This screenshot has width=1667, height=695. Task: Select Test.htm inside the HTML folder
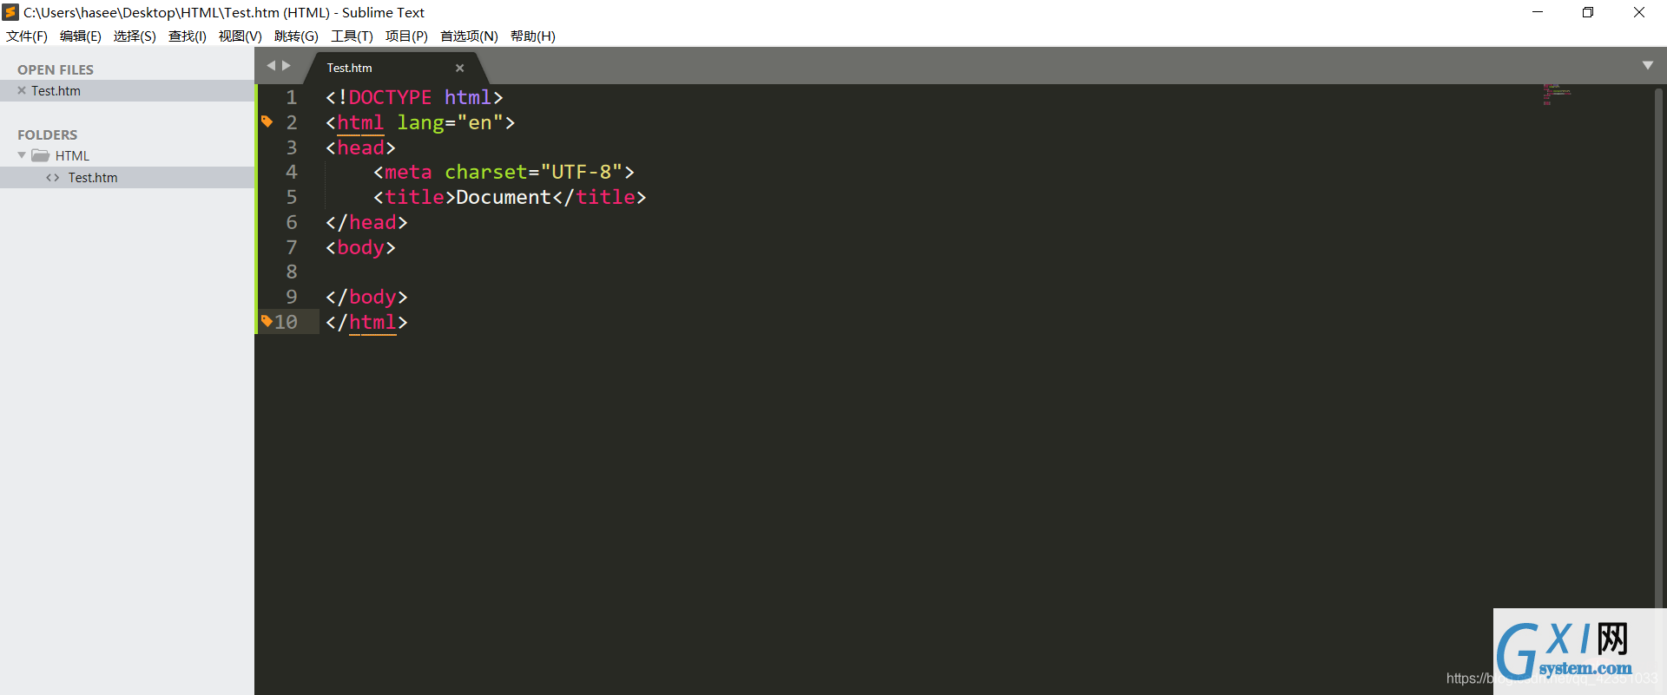93,178
